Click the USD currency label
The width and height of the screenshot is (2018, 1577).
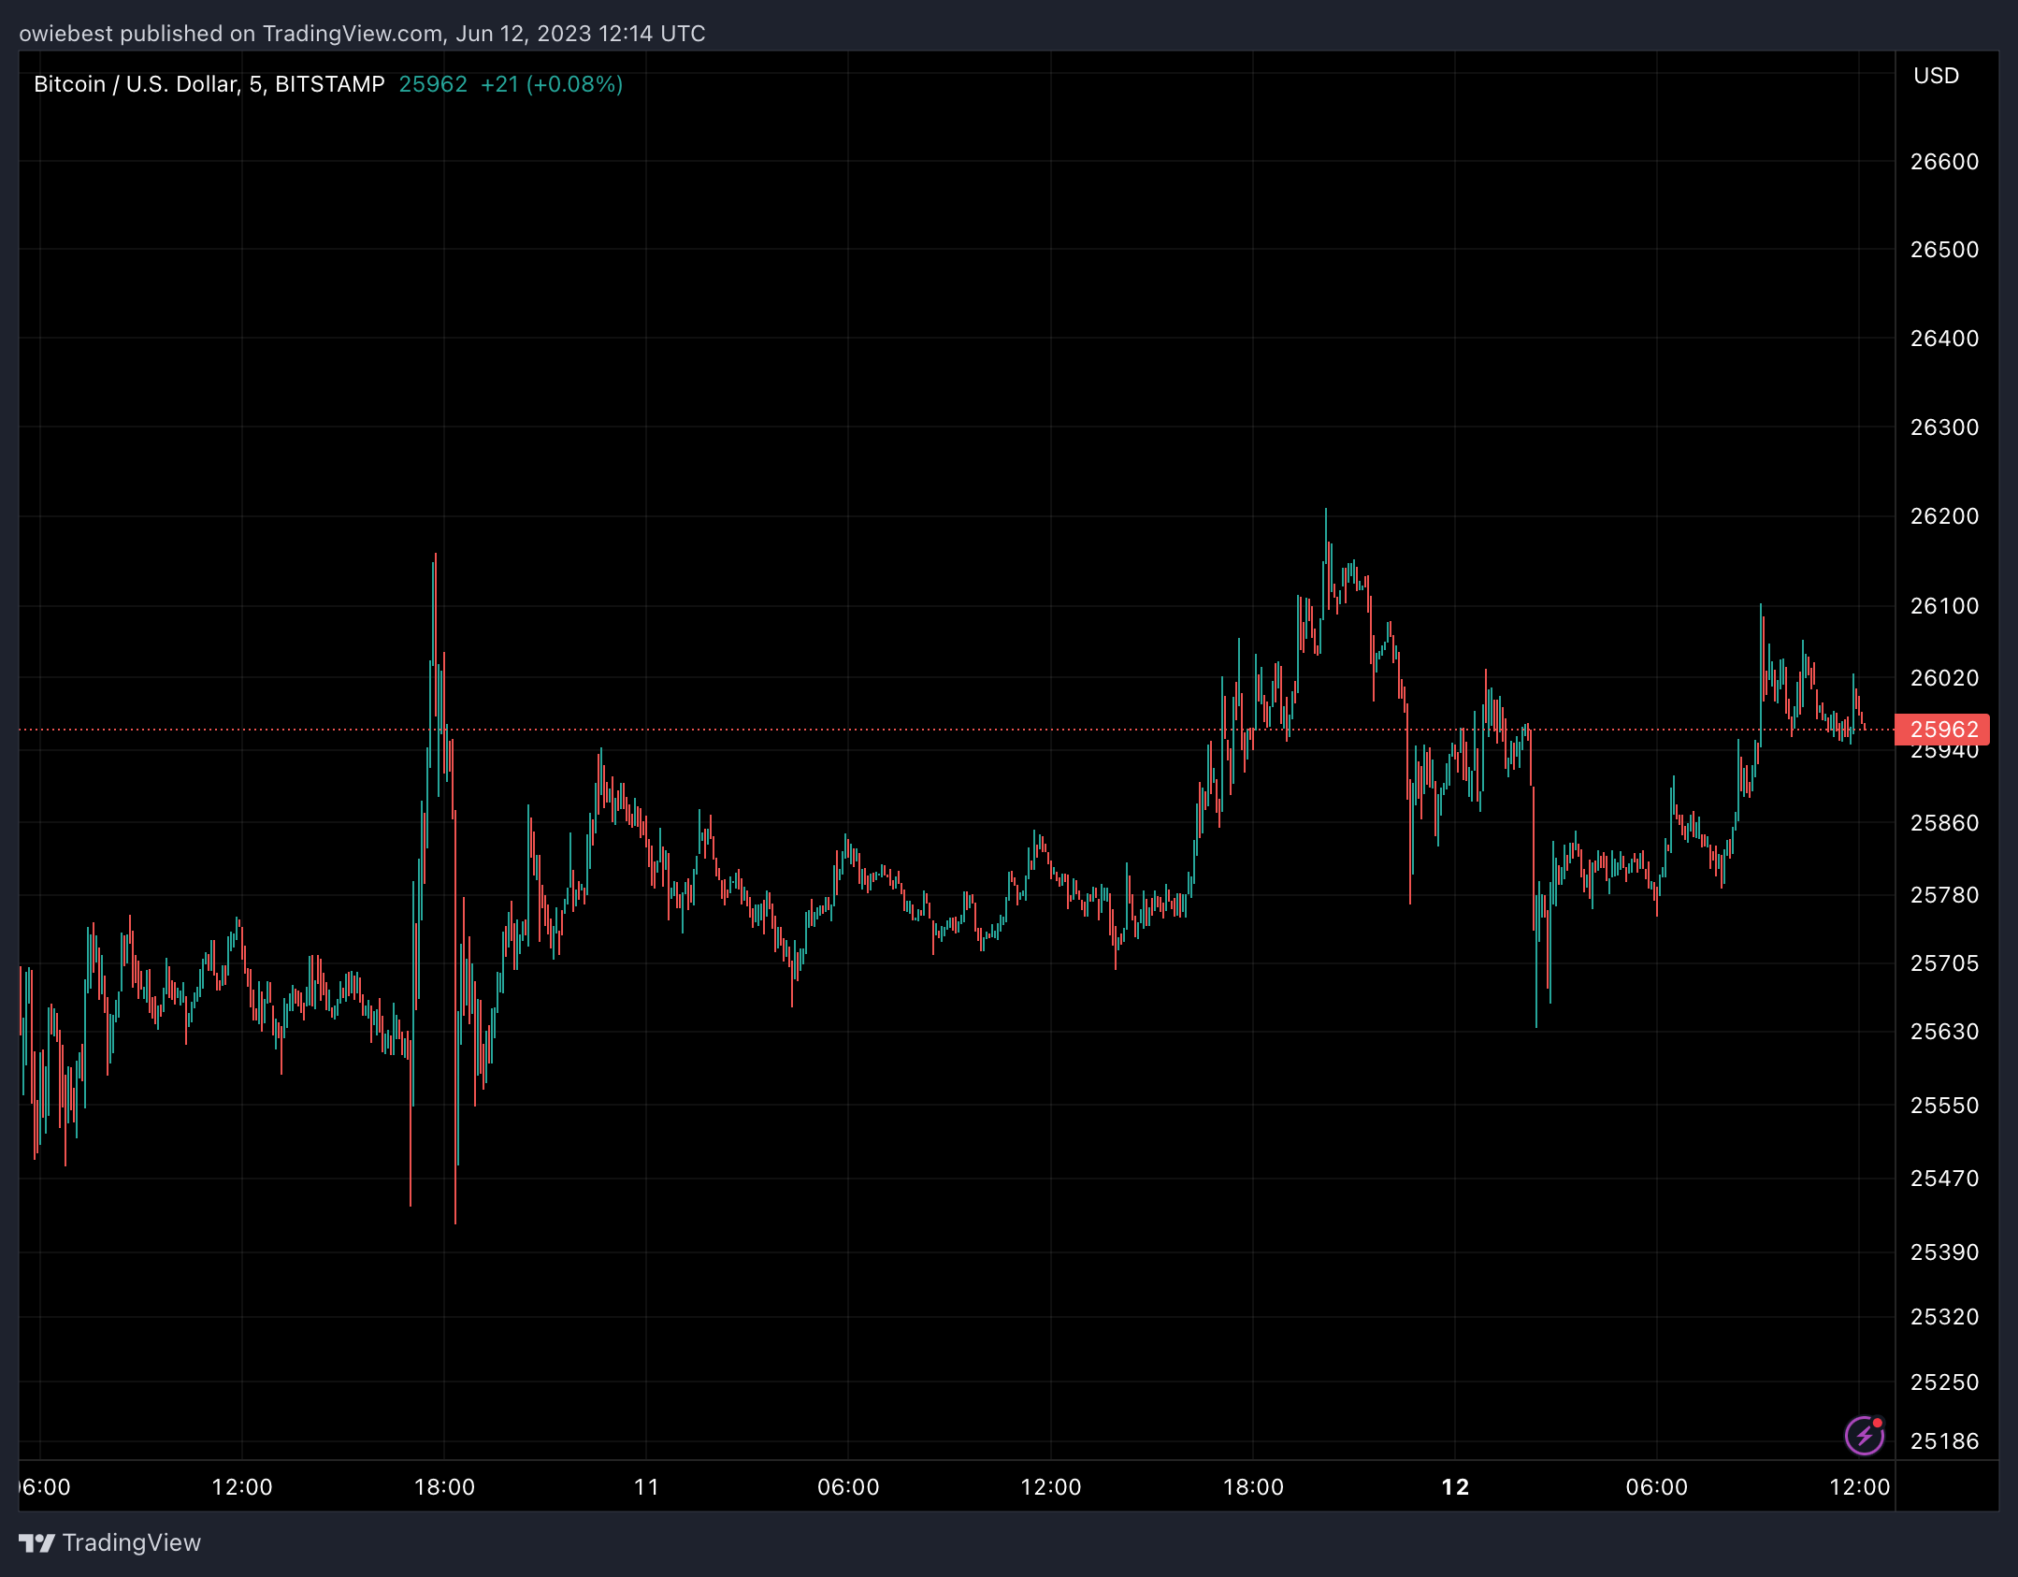click(x=1936, y=76)
